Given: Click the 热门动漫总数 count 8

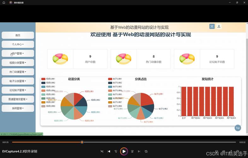Looking at the screenshot, I should [x=154, y=57].
